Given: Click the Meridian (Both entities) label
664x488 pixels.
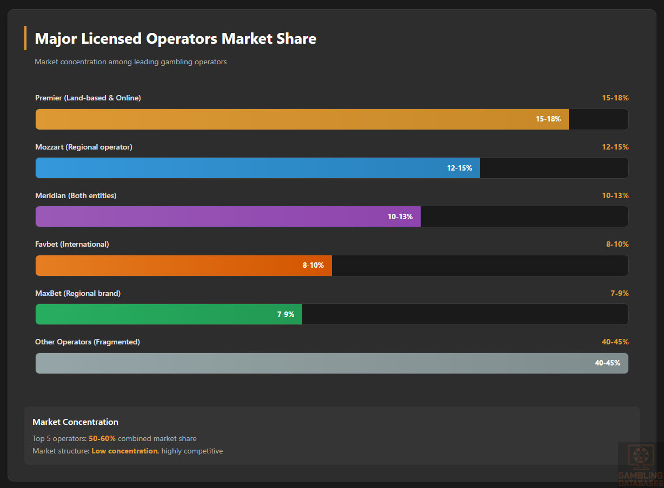Looking at the screenshot, I should point(75,195).
